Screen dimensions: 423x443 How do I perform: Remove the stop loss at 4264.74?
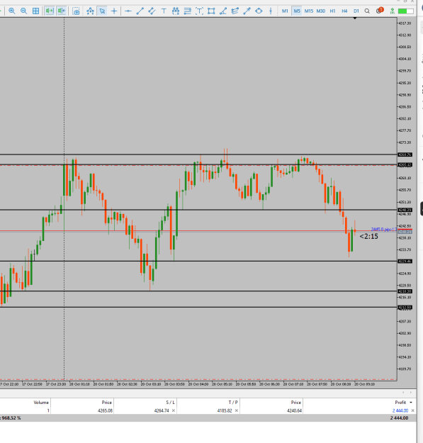174,410
